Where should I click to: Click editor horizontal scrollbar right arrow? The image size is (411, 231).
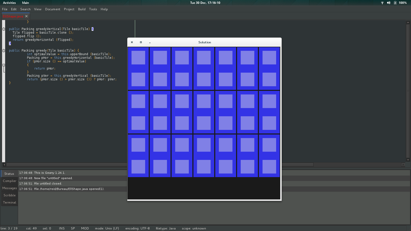coord(403,165)
